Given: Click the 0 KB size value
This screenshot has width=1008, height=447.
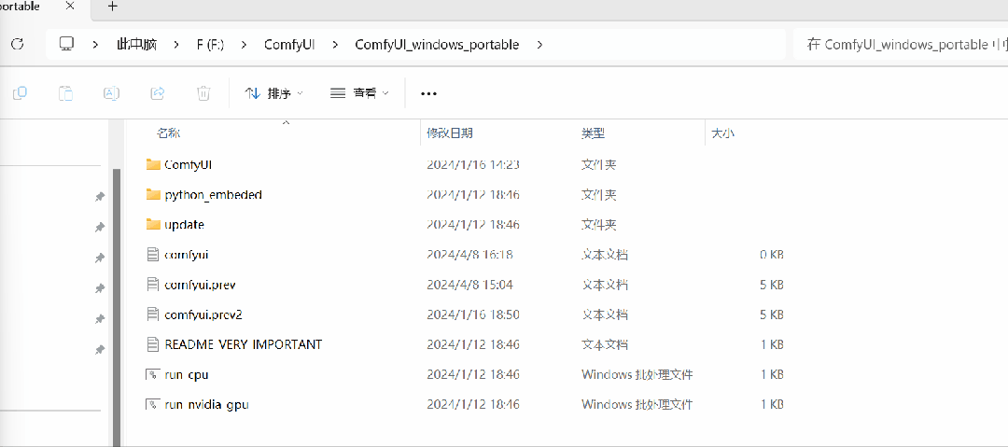Looking at the screenshot, I should [x=772, y=255].
